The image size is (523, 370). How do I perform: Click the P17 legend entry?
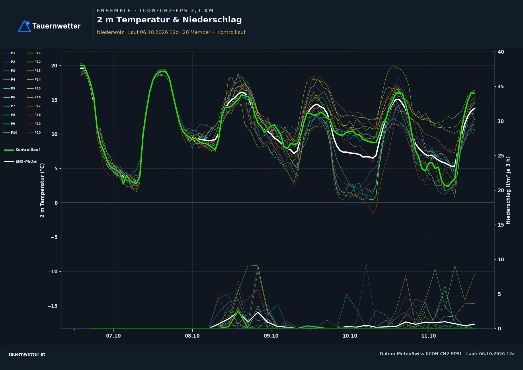pyautogui.click(x=34, y=106)
